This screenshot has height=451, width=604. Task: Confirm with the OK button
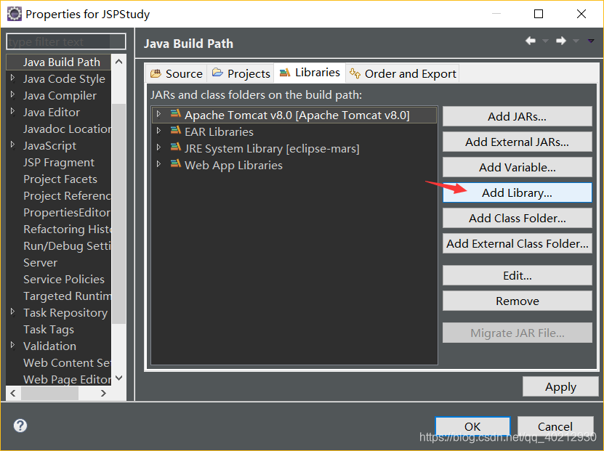pyautogui.click(x=472, y=426)
